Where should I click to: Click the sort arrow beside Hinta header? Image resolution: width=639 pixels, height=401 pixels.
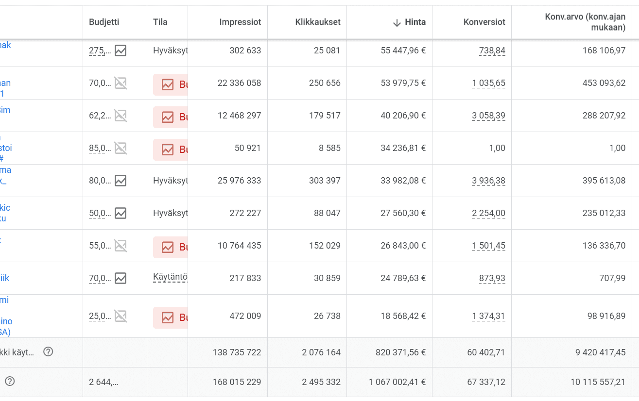[397, 22]
